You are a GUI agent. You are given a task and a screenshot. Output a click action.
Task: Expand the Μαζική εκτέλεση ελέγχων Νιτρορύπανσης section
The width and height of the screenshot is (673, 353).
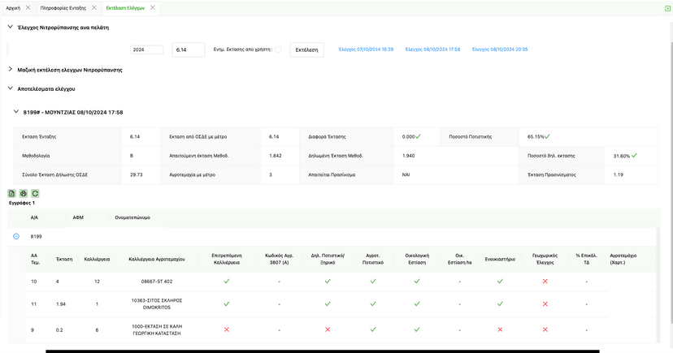[11, 70]
